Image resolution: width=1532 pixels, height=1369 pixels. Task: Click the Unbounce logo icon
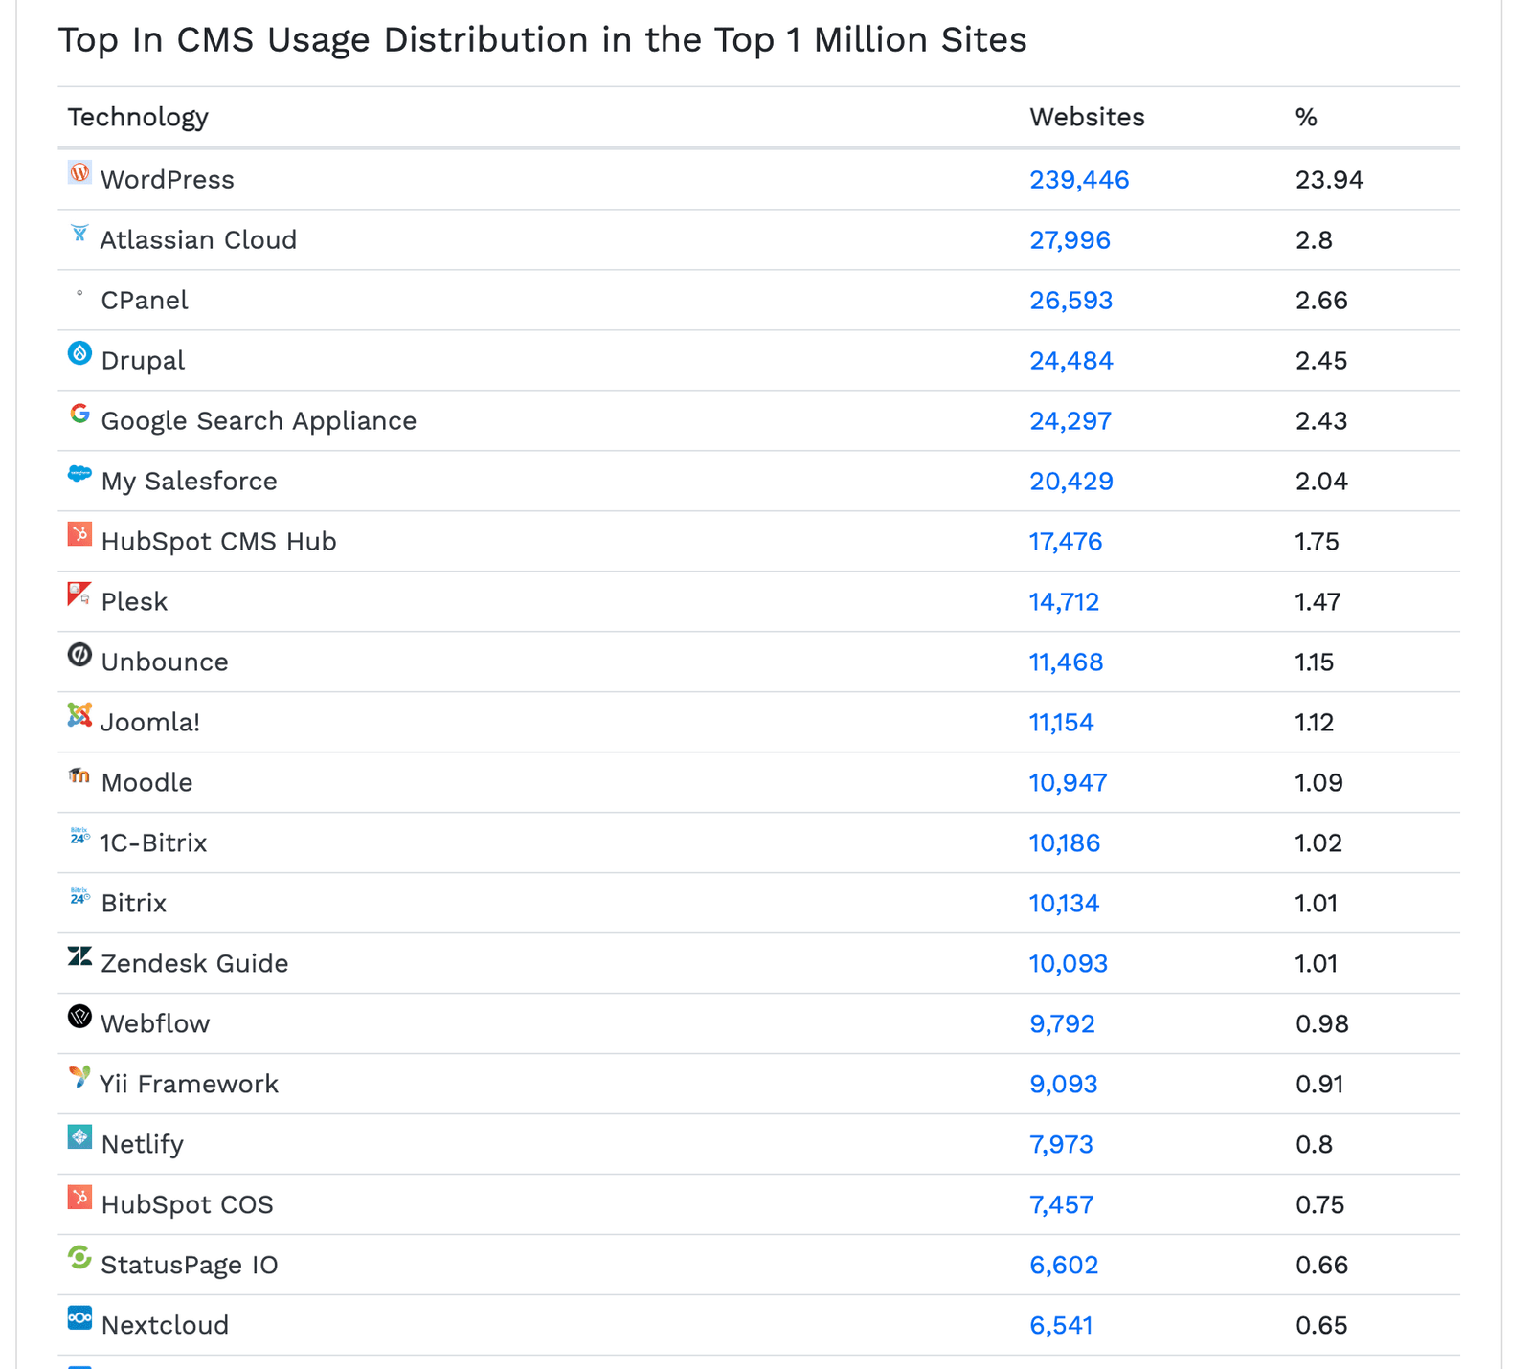click(79, 656)
